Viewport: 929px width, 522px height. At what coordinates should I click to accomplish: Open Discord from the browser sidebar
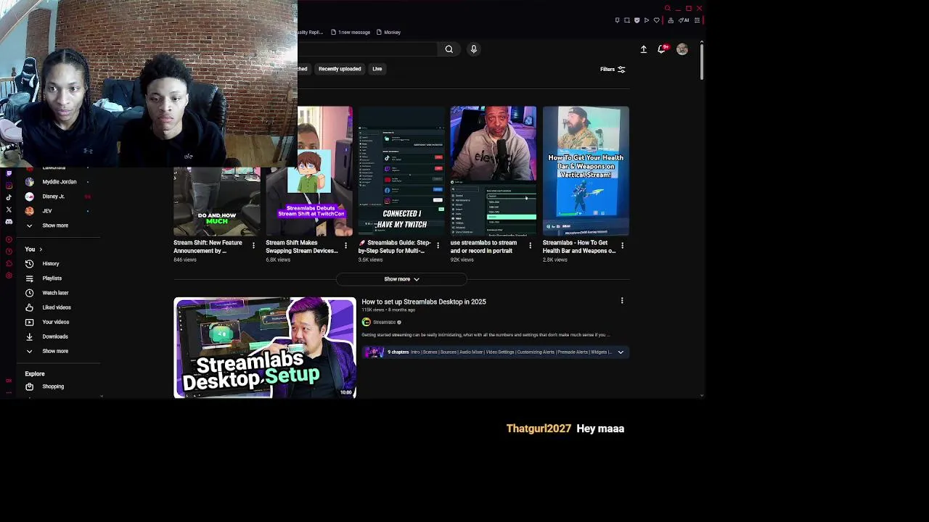[9, 222]
